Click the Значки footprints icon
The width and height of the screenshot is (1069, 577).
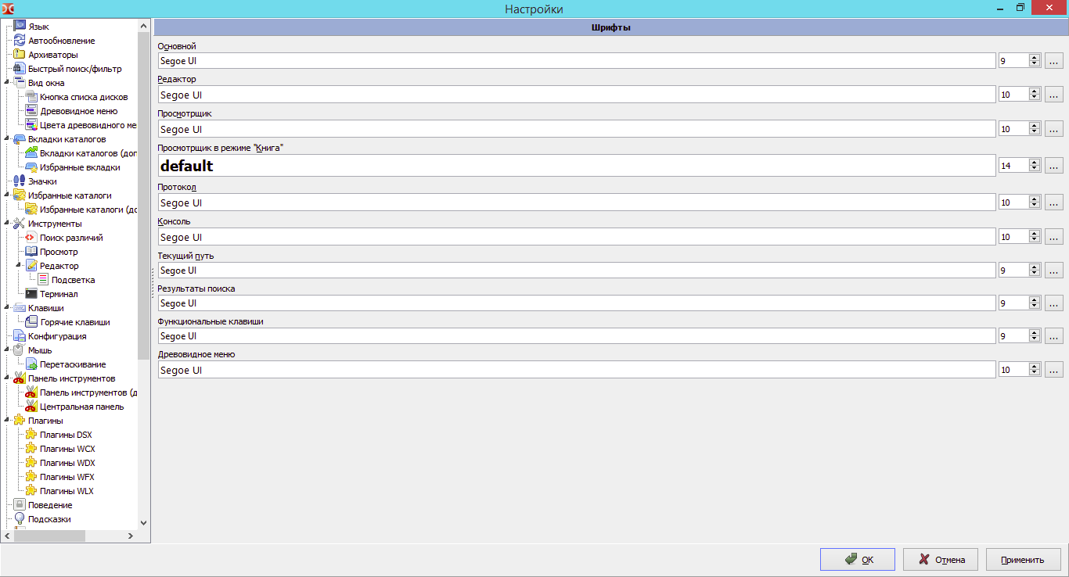coord(20,181)
